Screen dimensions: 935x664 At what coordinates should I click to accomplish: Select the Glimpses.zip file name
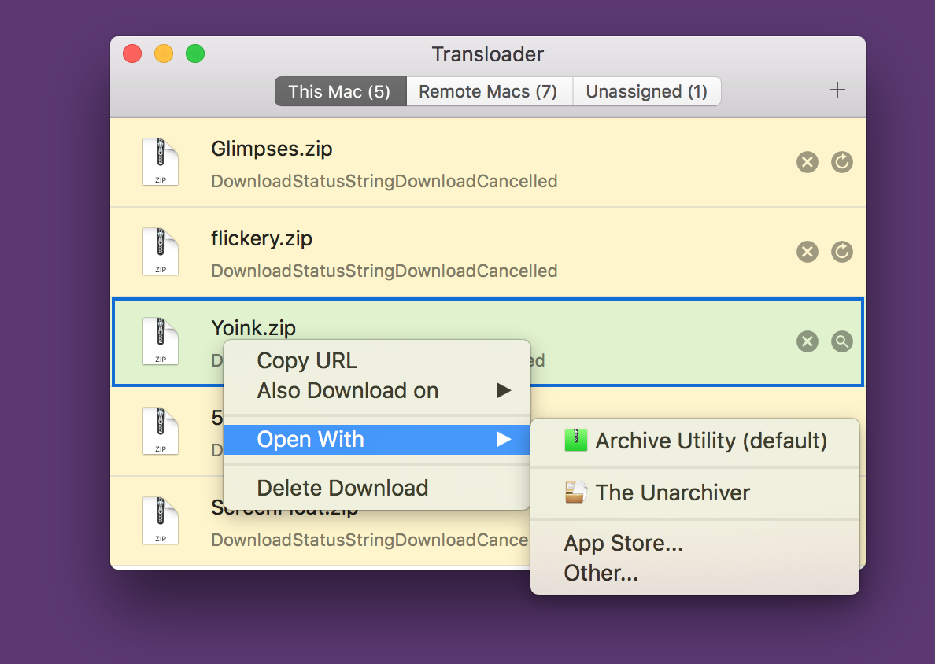(x=272, y=149)
